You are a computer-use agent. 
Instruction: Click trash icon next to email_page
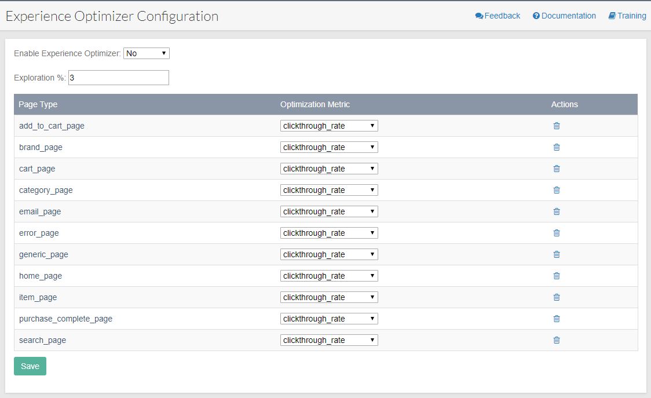556,211
